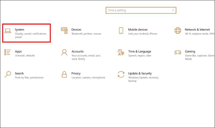Select the 'Uninstall, defaults' description under Apps
This screenshot has height=128, width=215.
click(x=25, y=56)
